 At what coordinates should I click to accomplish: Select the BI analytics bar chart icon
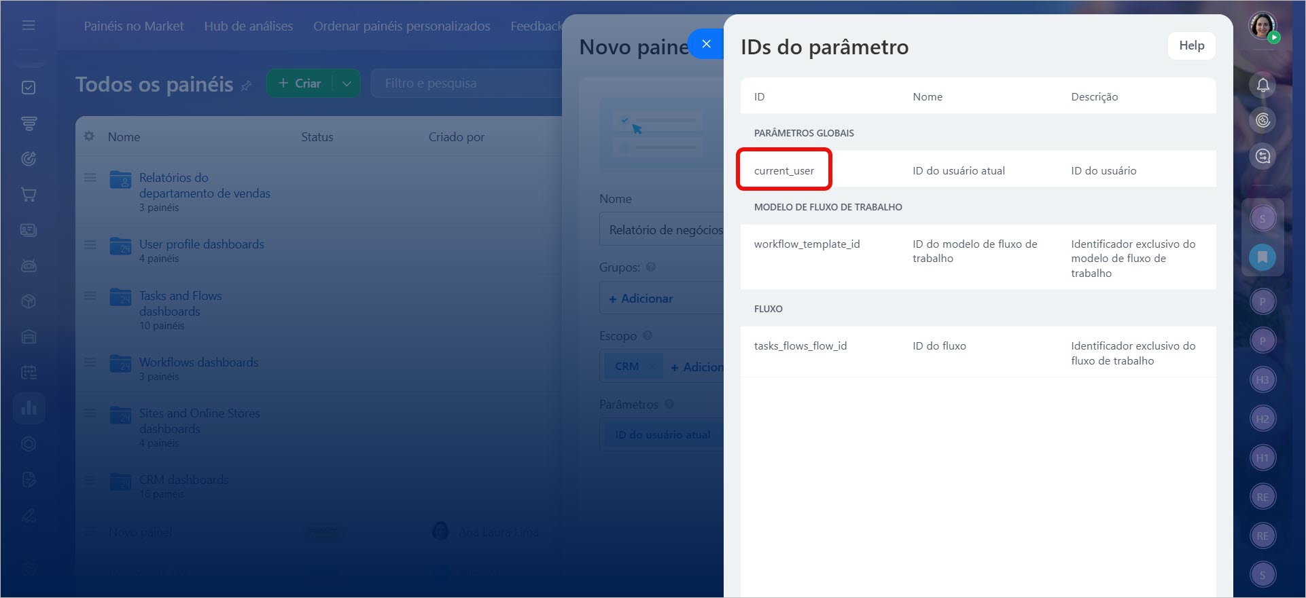point(29,408)
